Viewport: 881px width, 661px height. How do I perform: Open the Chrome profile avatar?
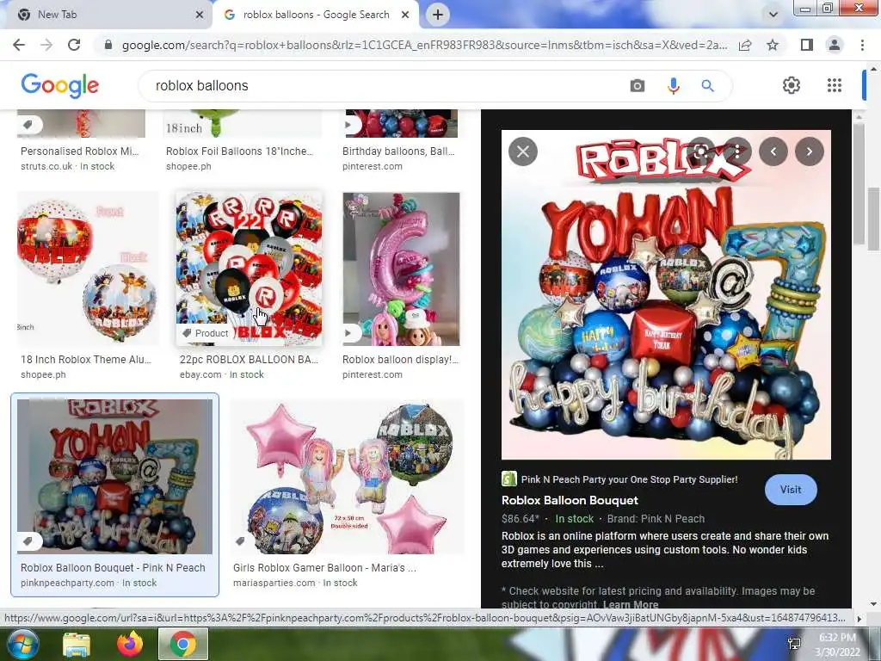coord(835,45)
